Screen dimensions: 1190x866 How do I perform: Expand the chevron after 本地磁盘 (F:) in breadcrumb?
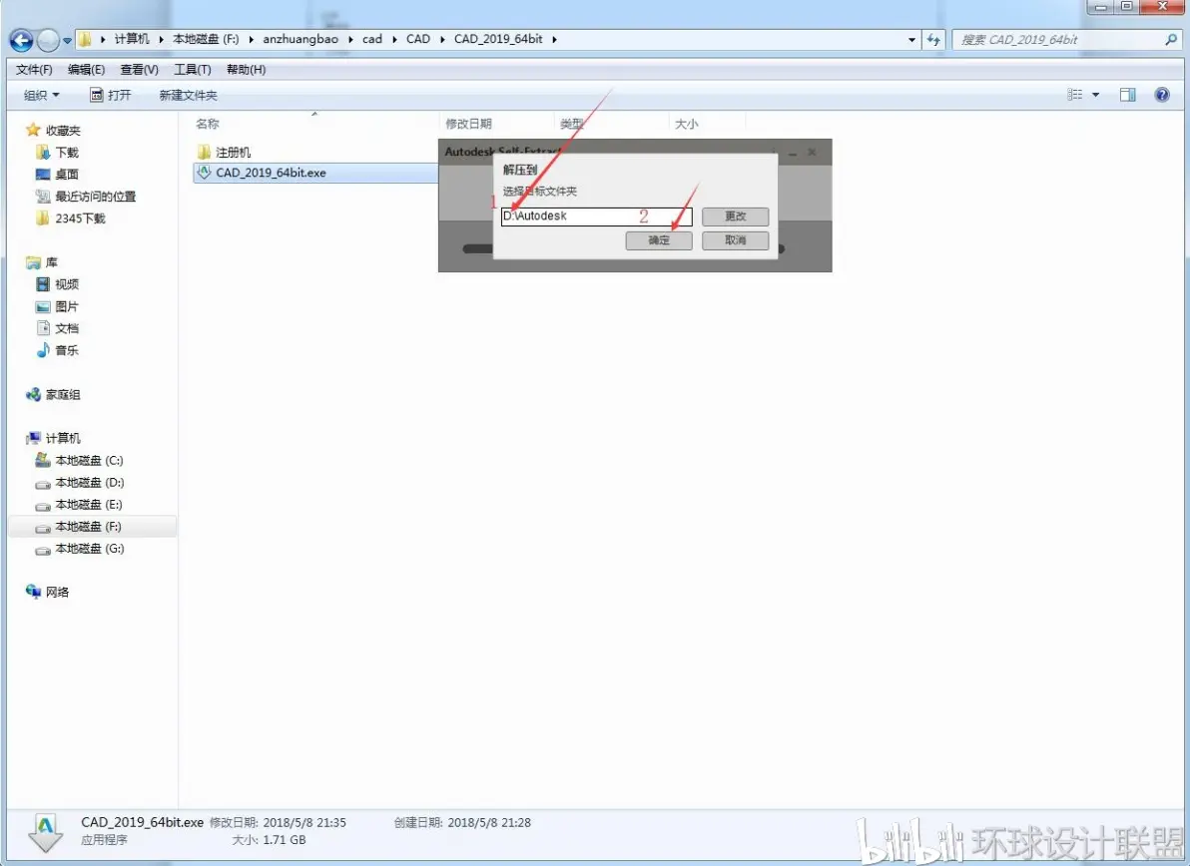pyautogui.click(x=252, y=40)
